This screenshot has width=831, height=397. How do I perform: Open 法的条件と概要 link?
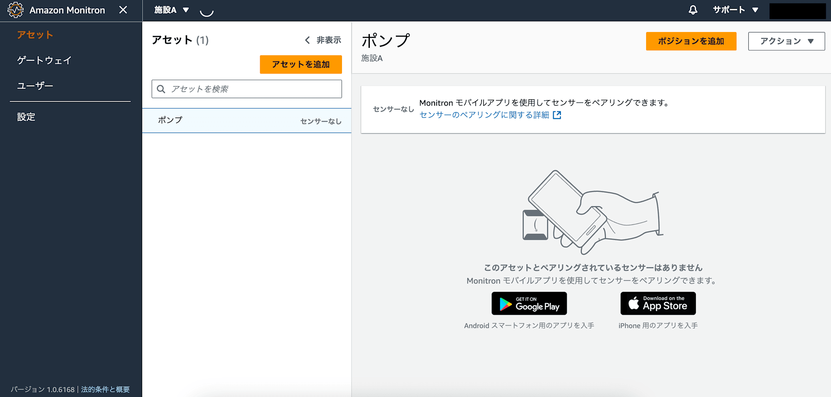click(x=105, y=390)
